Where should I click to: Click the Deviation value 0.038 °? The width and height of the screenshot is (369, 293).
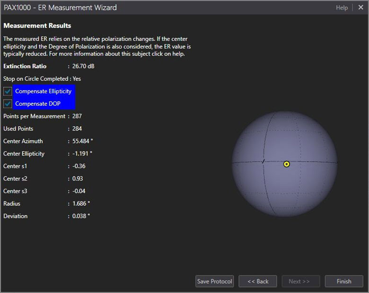[81, 216]
